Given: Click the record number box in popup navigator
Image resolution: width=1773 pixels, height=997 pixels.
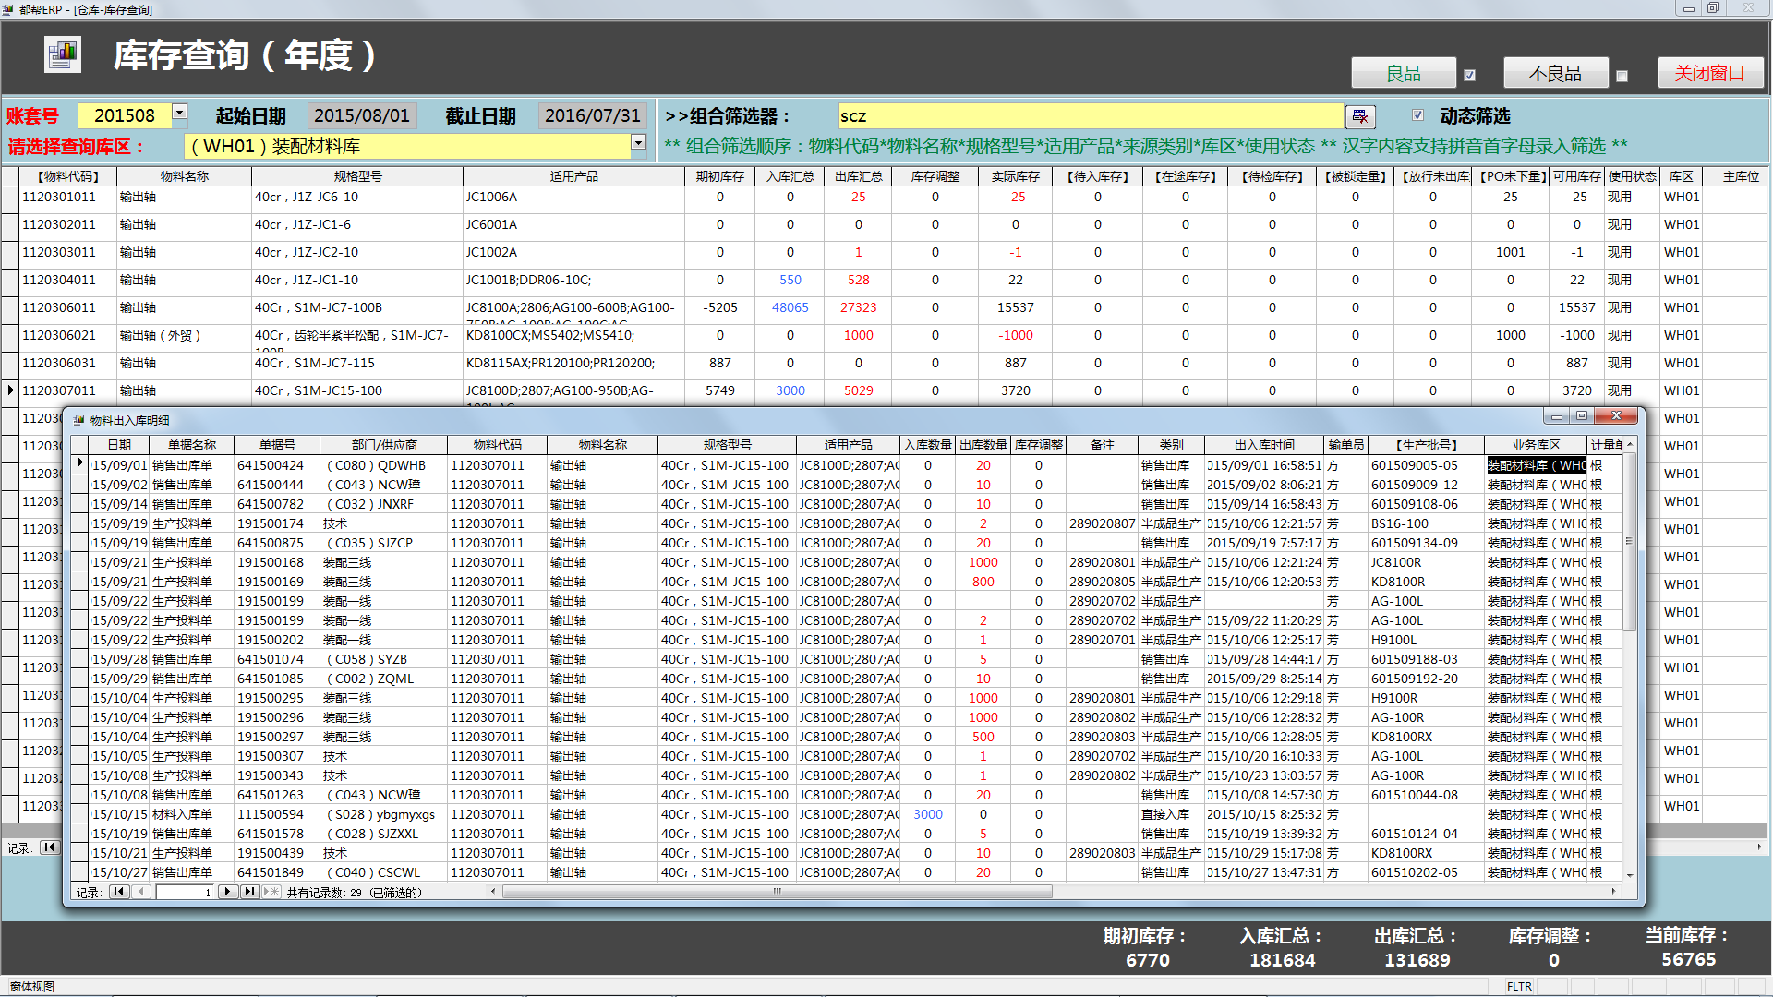Looking at the screenshot, I should [x=185, y=892].
